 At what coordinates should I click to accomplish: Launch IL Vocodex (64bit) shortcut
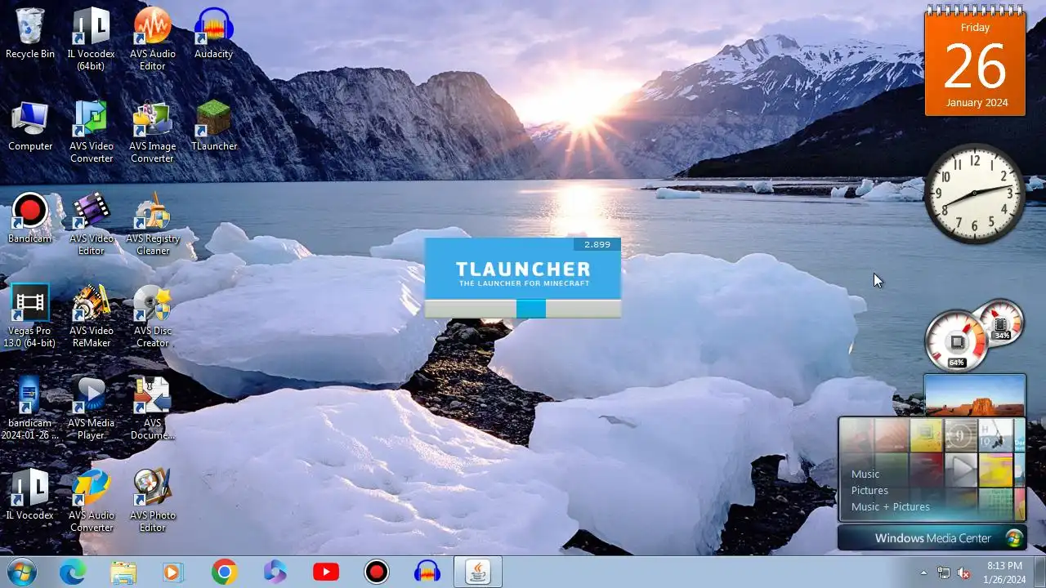click(91, 39)
